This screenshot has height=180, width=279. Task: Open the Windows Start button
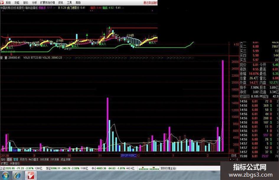click(6, 176)
